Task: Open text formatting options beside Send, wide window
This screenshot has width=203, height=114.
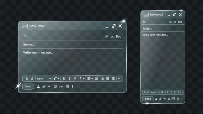Action: point(38,86)
